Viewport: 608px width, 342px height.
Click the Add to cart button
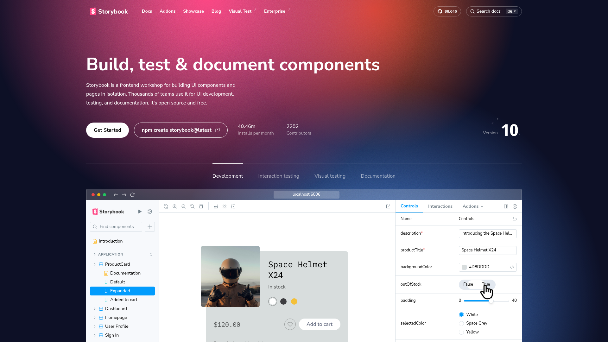[x=319, y=324]
